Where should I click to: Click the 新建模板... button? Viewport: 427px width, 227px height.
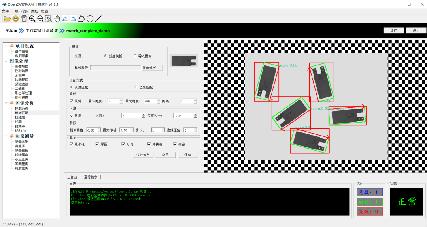(151, 68)
